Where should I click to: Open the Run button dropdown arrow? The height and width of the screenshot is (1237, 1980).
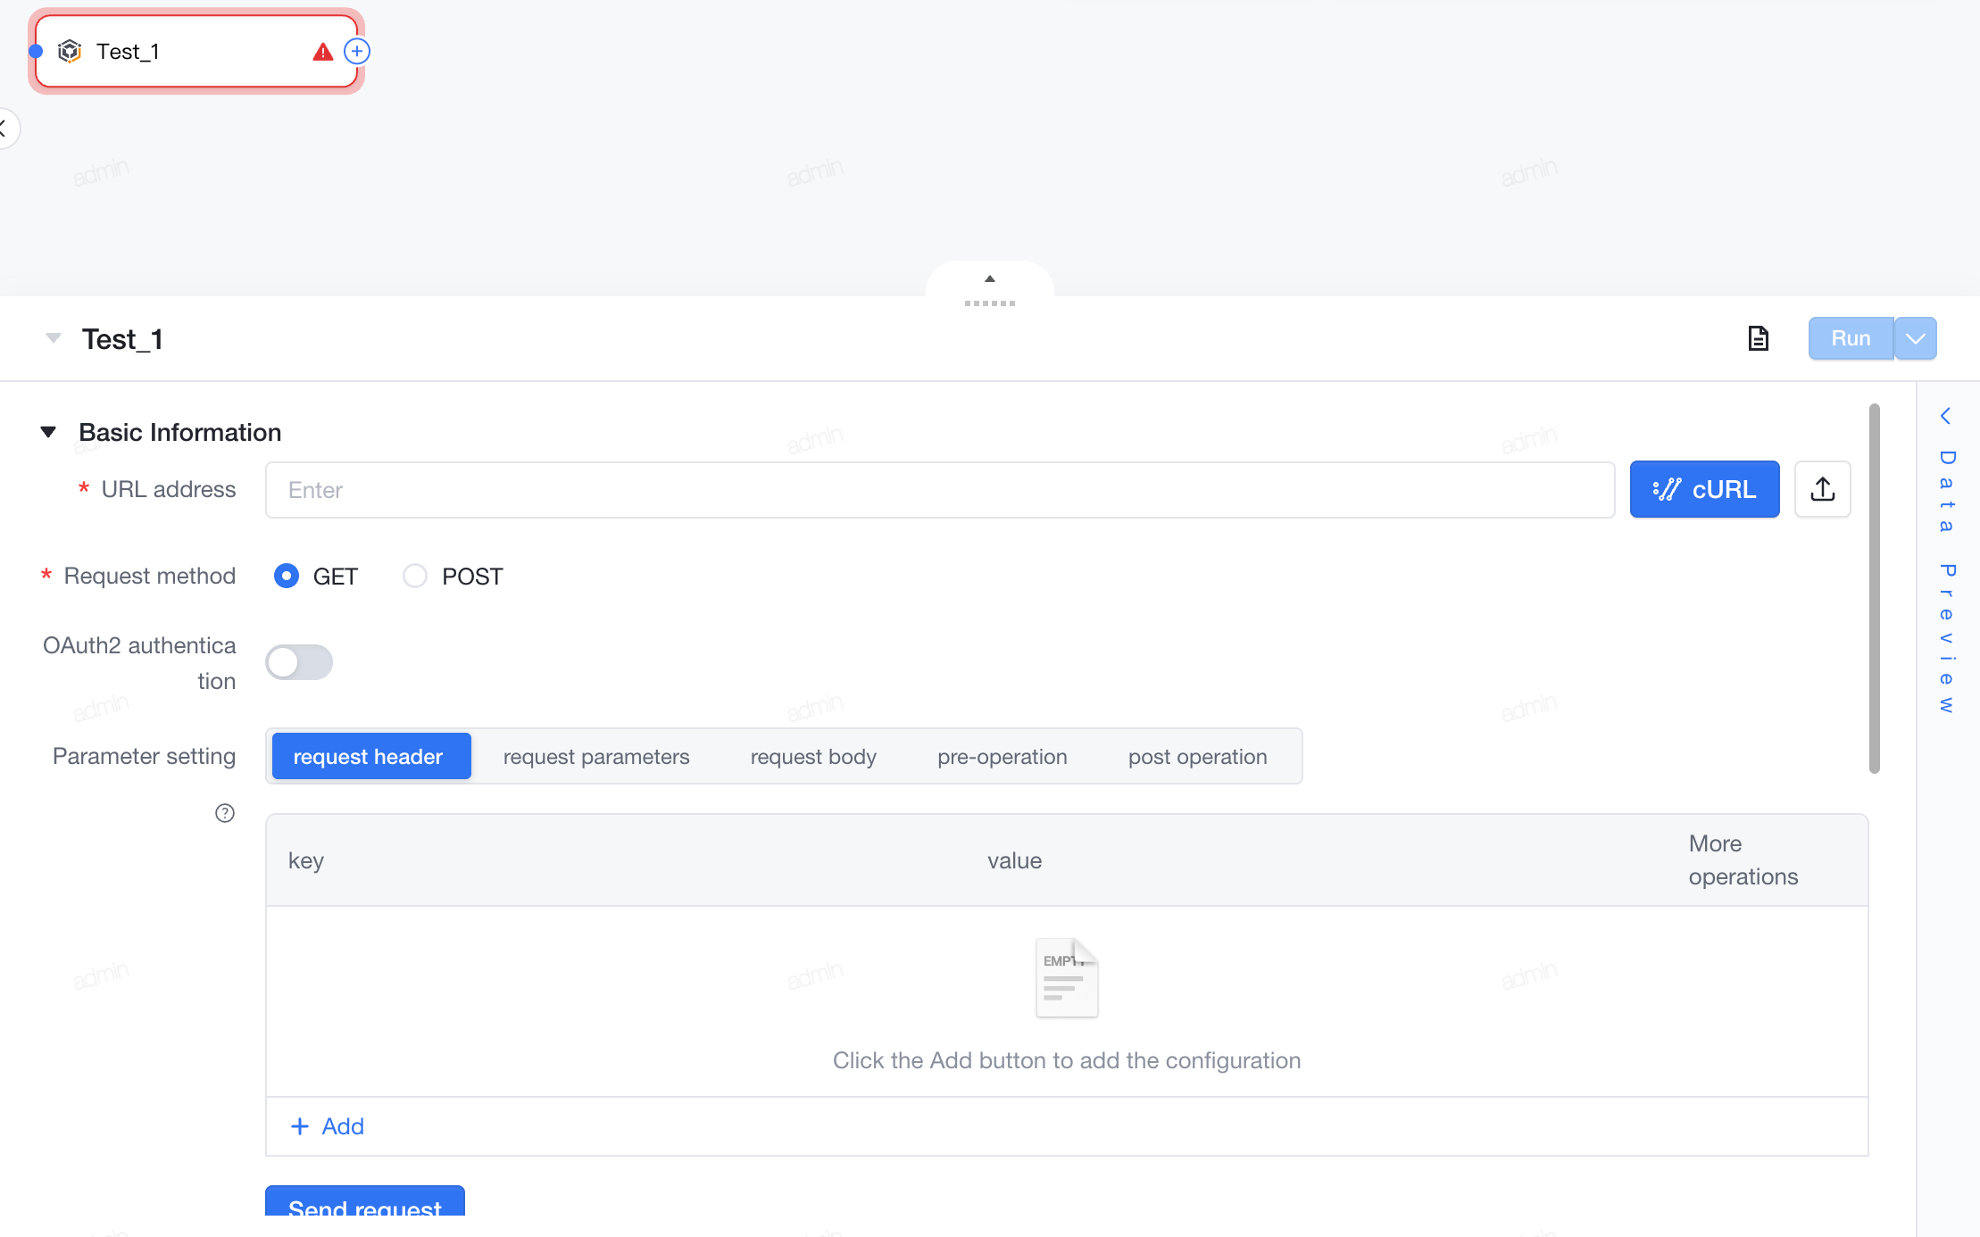pyautogui.click(x=1915, y=338)
